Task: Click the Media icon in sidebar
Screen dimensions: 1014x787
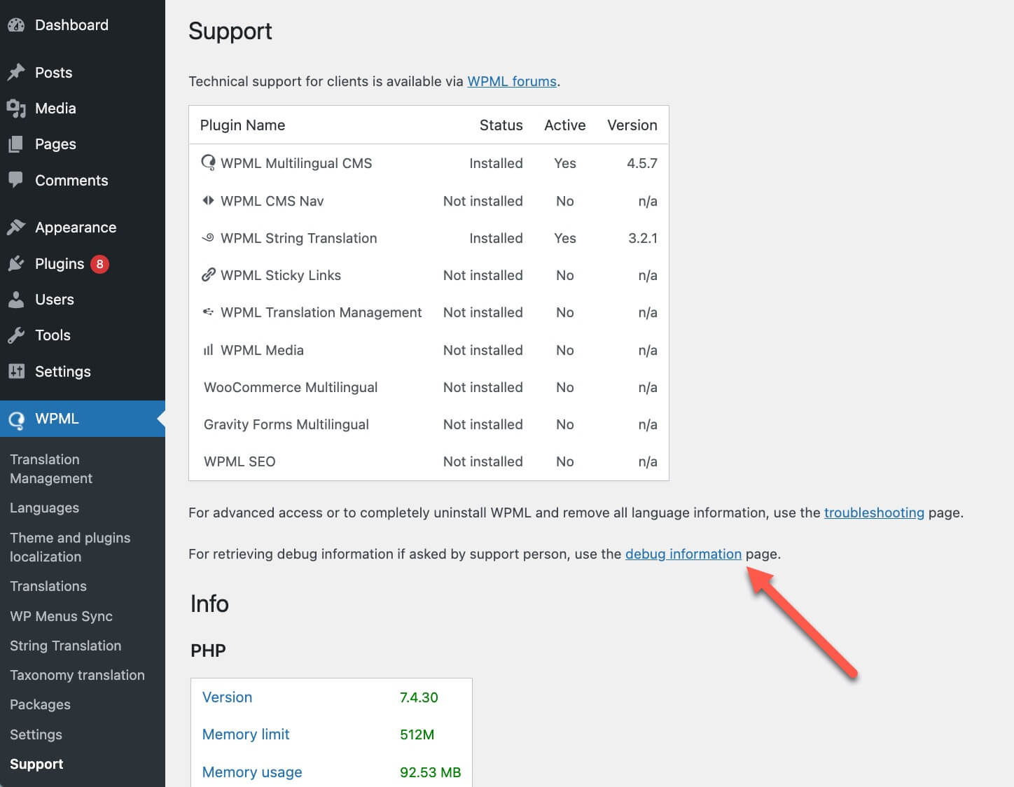Action: pyautogui.click(x=16, y=109)
